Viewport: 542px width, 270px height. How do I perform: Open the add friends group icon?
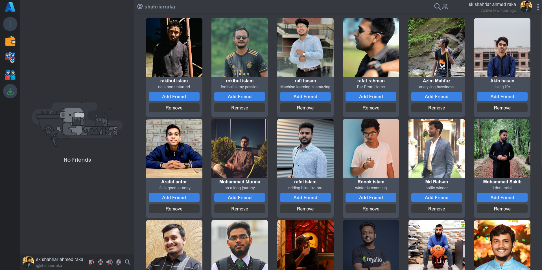(10, 58)
